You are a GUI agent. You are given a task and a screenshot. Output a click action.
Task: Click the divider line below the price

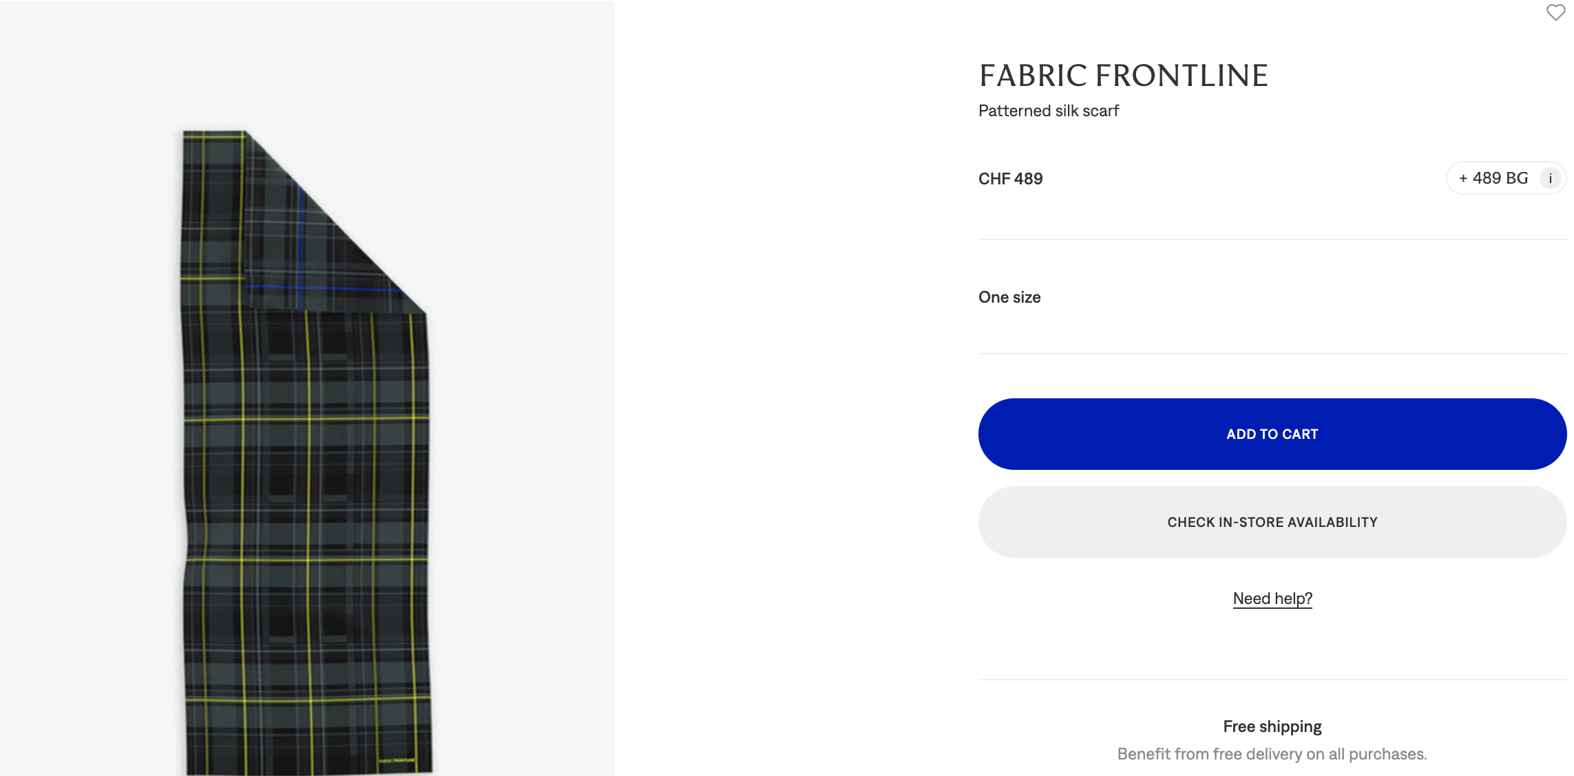pyautogui.click(x=1272, y=239)
